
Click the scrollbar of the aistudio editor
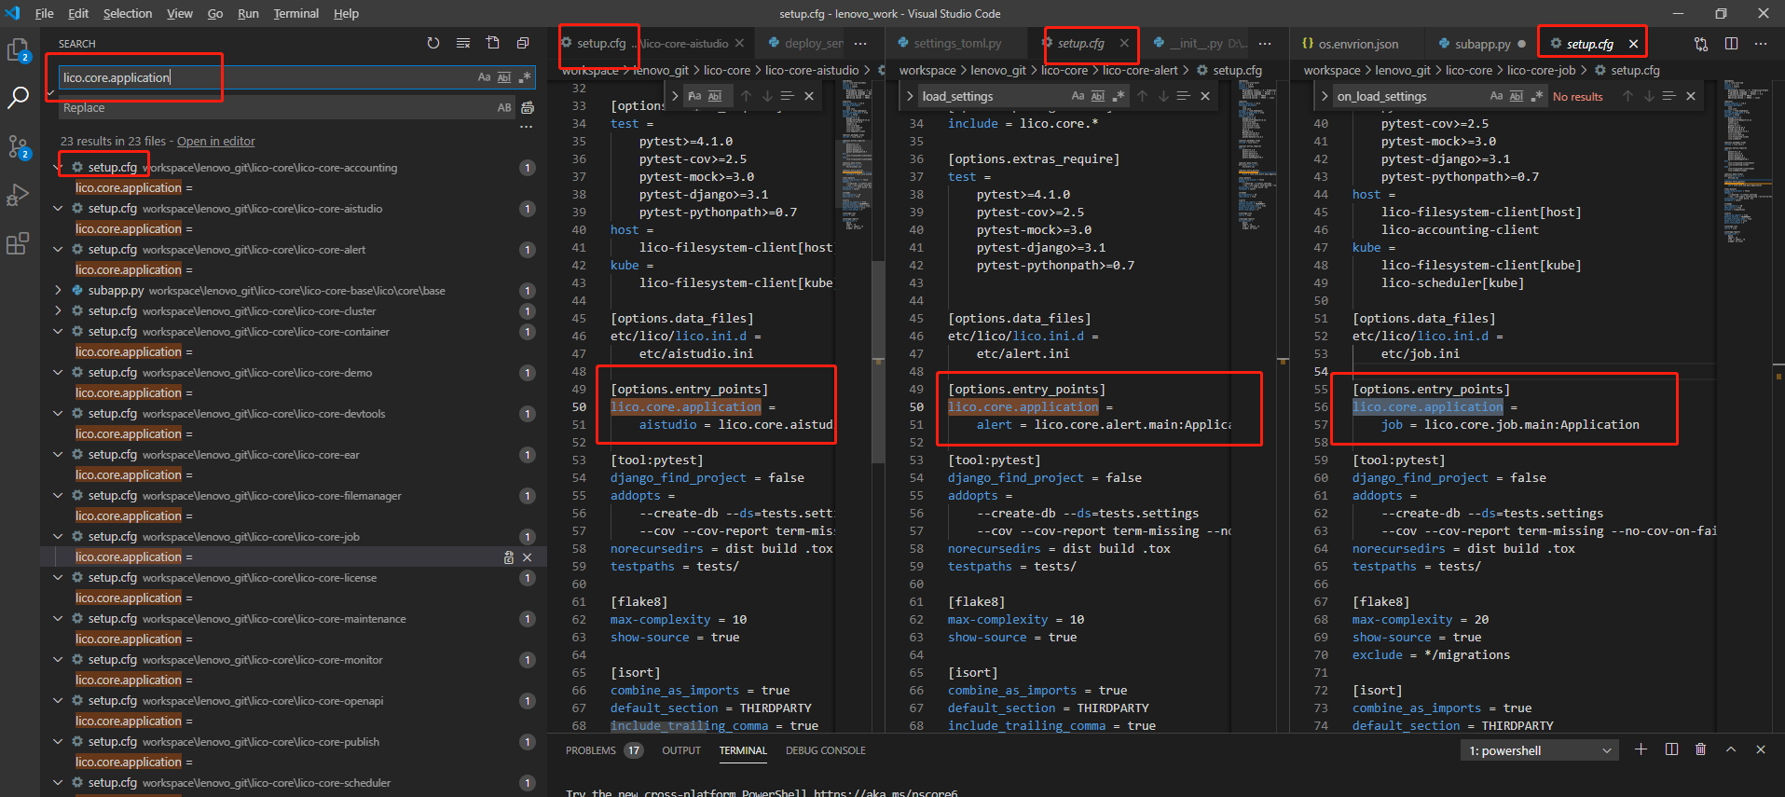[877, 362]
